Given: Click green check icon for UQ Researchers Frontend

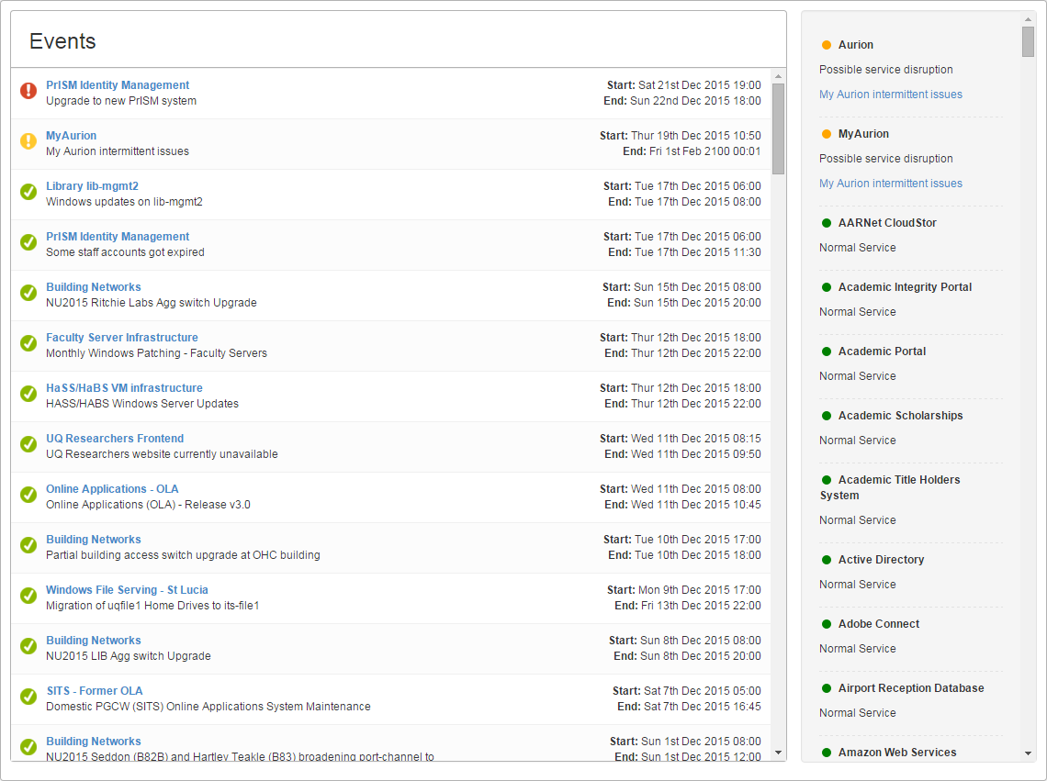Looking at the screenshot, I should (x=28, y=444).
